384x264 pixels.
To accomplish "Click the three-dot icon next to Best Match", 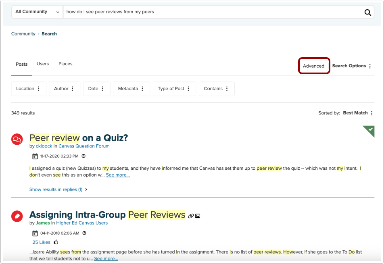I will 372,113.
